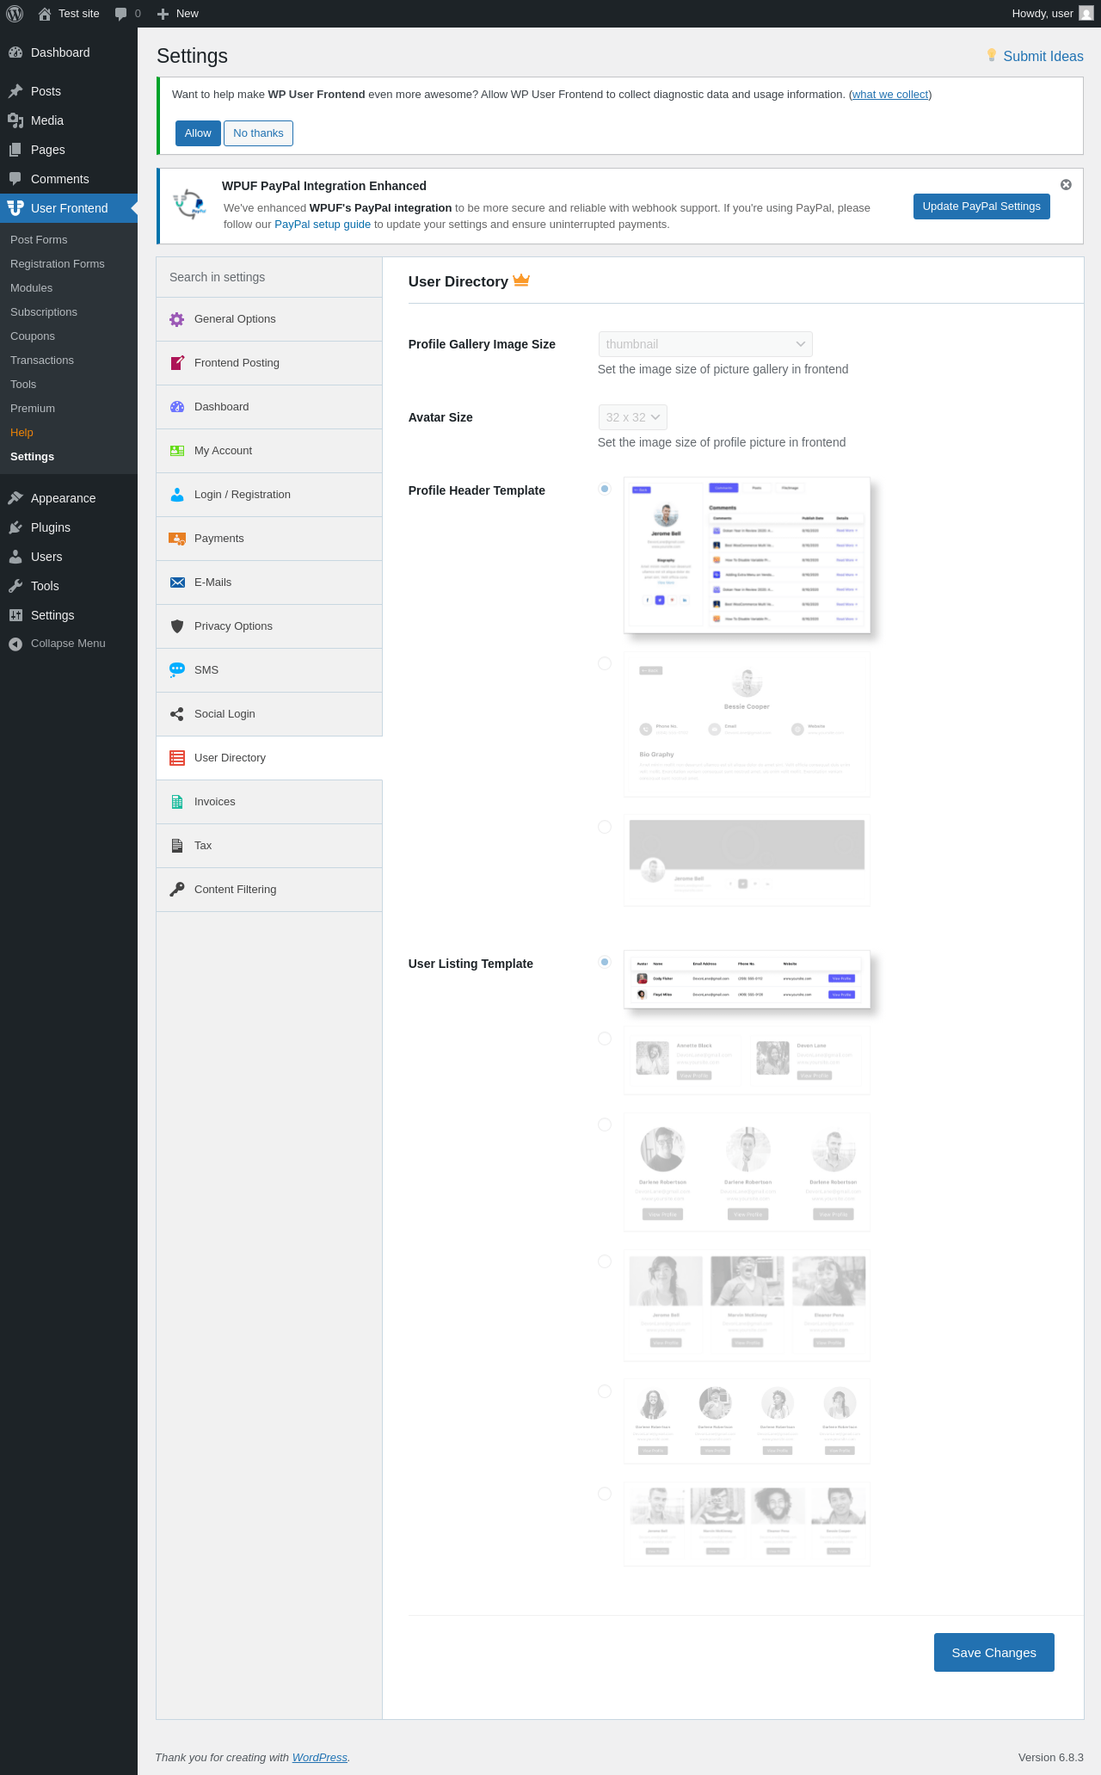Click the E-Mails envelope icon
1101x1775 pixels.
coord(177,582)
